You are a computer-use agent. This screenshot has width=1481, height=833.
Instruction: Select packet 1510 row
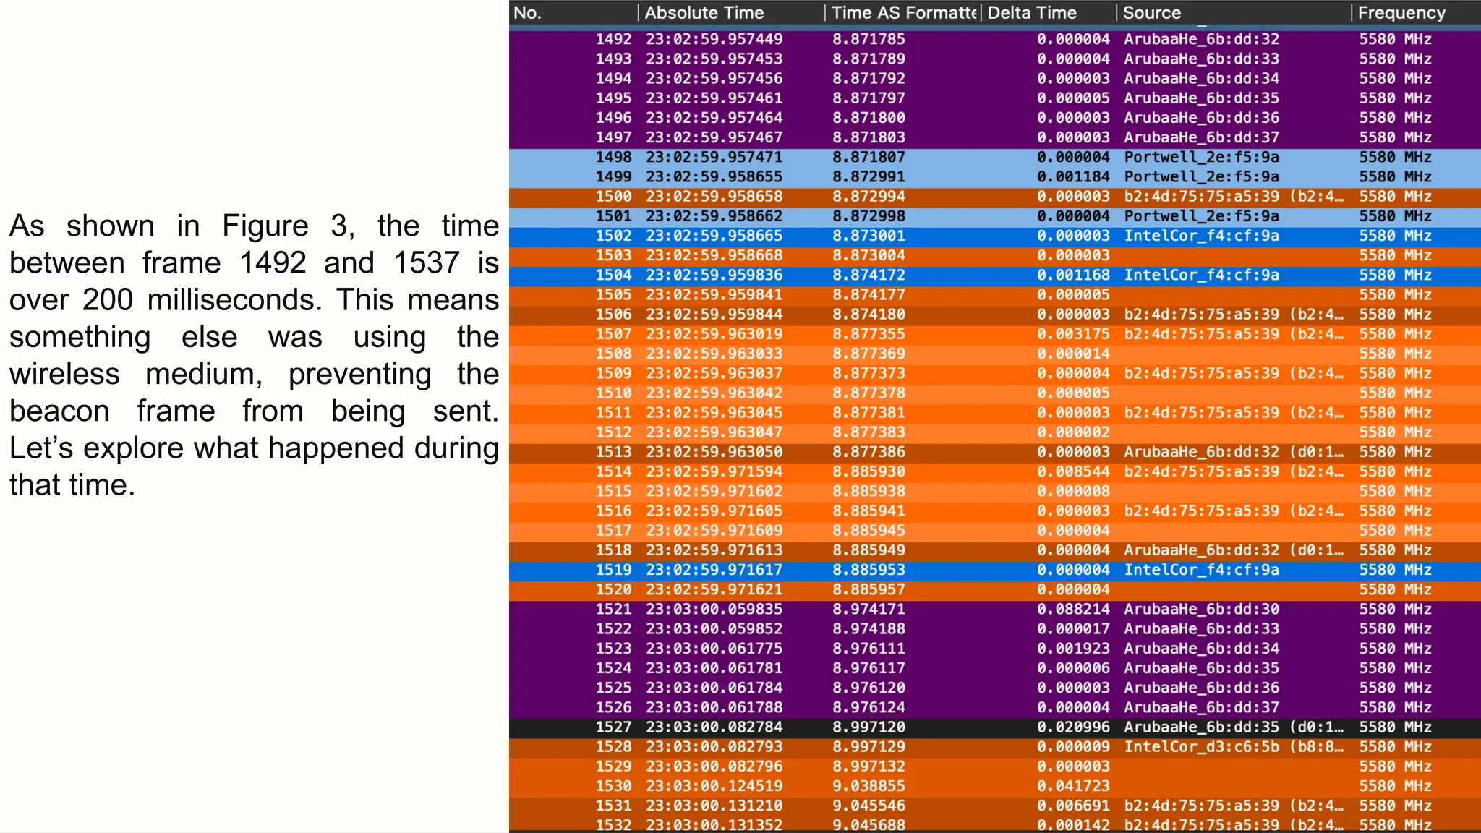point(995,393)
